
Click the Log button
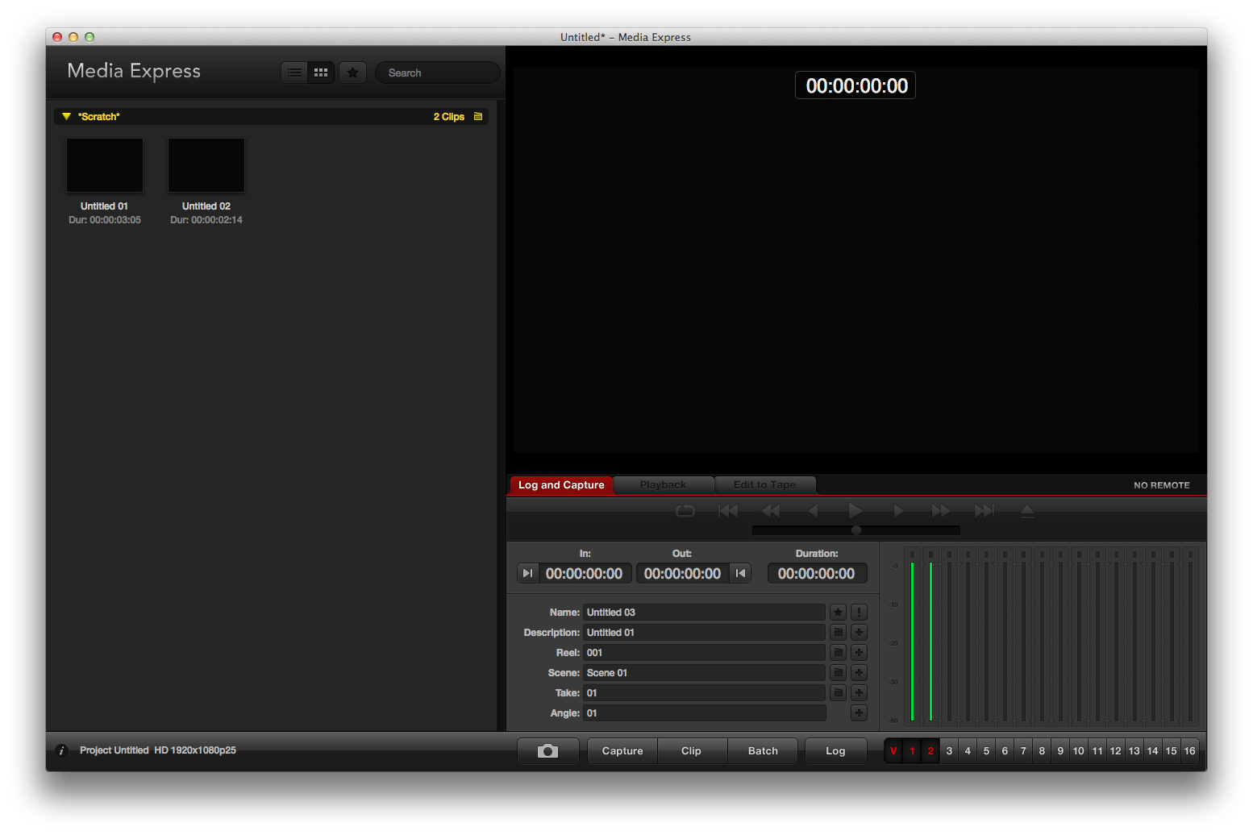click(836, 751)
